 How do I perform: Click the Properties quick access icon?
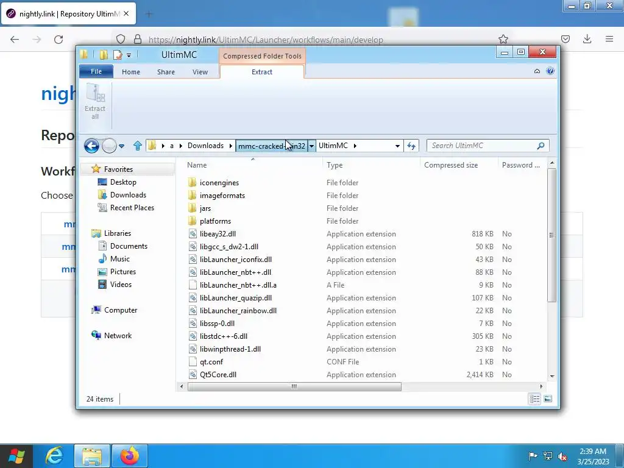pyautogui.click(x=118, y=54)
